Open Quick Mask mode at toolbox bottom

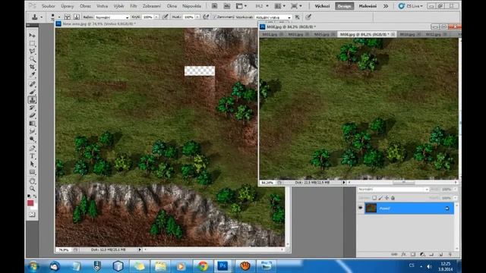pos(32,214)
